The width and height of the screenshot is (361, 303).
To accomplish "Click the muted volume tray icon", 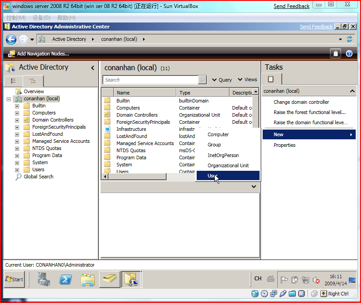I will pos(316,280).
